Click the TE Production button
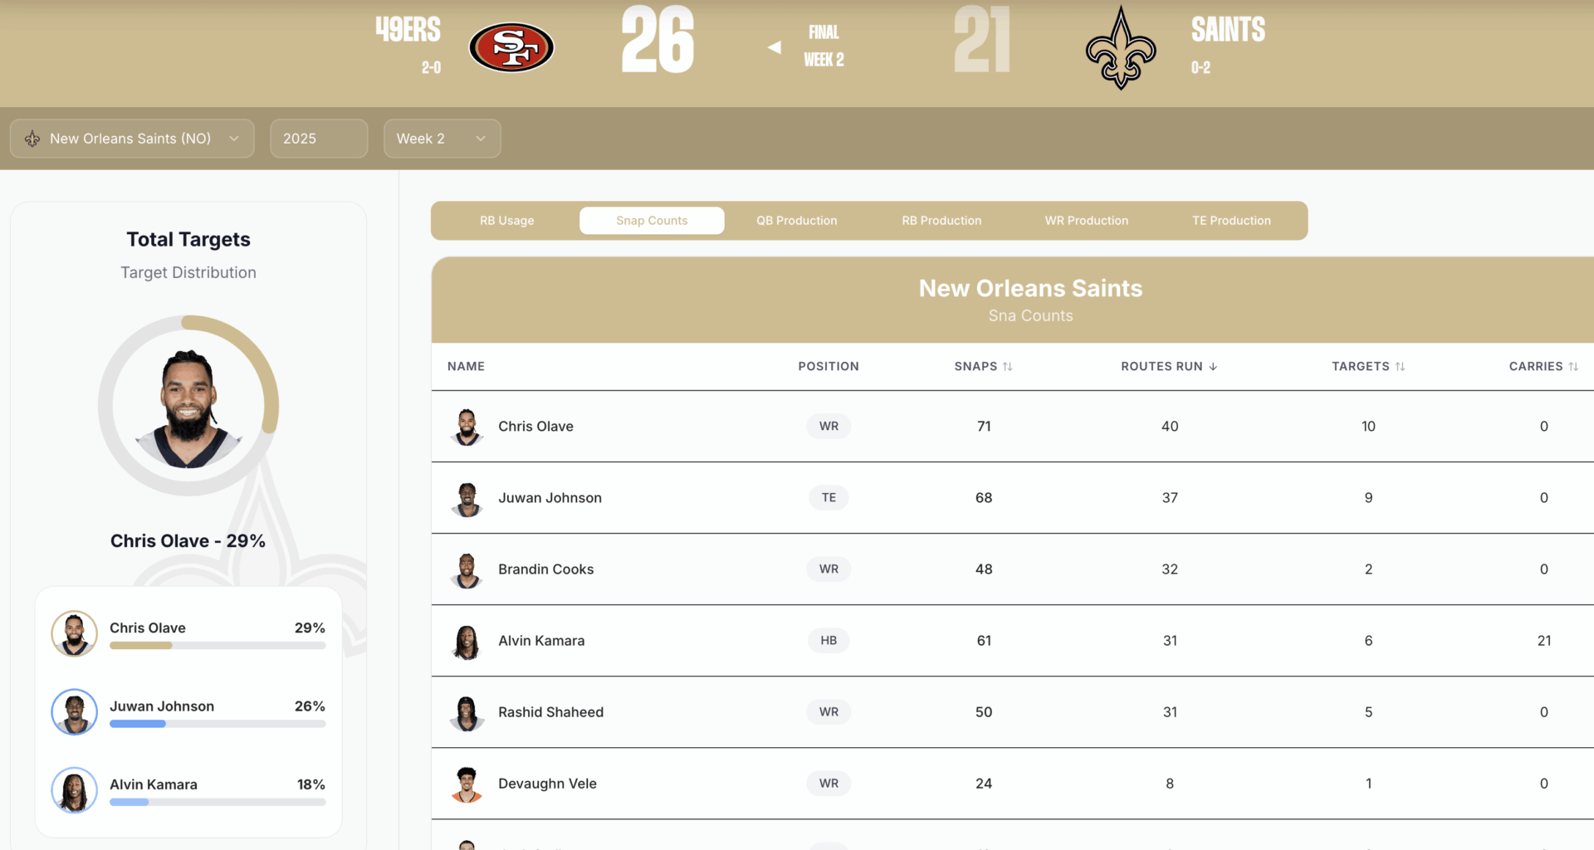The image size is (1594, 850). click(x=1231, y=220)
